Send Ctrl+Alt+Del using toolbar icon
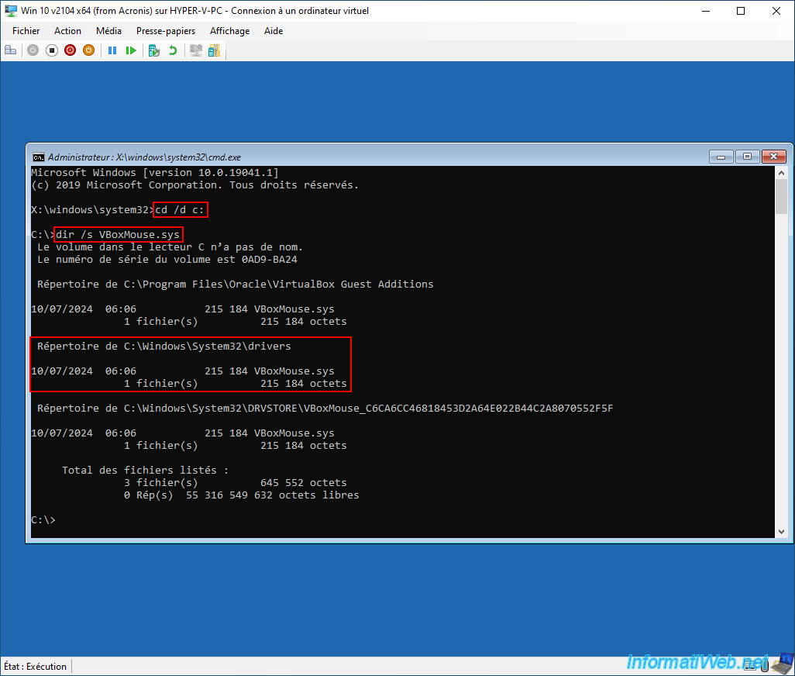Viewport: 795px width, 676px height. [x=11, y=50]
